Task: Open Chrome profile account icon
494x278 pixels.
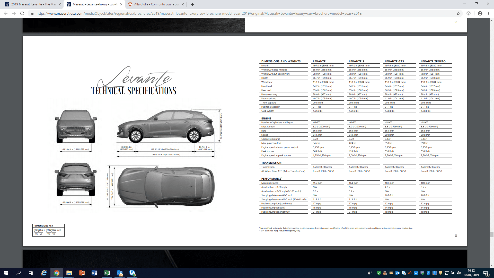Action: 480,13
